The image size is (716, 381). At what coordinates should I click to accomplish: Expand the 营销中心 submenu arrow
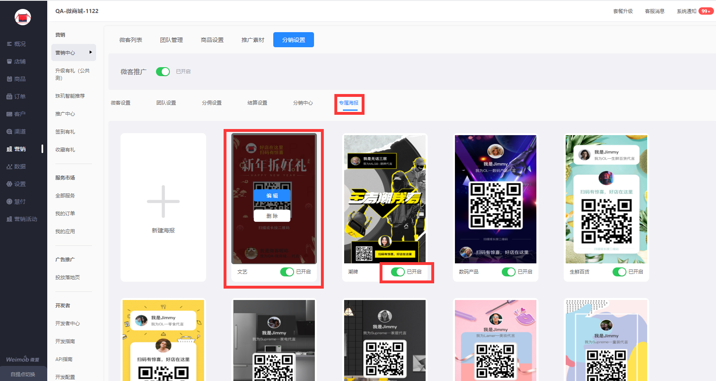tap(90, 53)
